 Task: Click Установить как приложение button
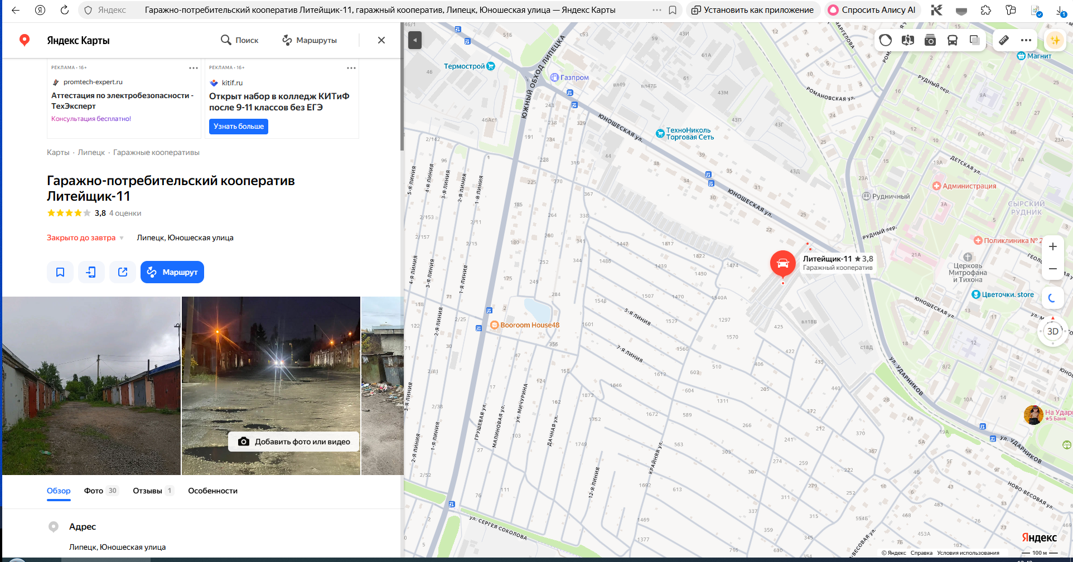pos(752,10)
